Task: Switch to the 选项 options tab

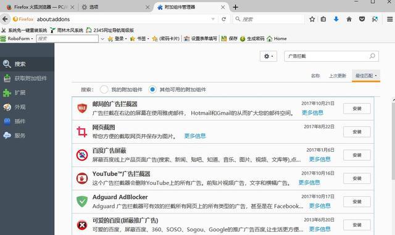Action: 115,7
